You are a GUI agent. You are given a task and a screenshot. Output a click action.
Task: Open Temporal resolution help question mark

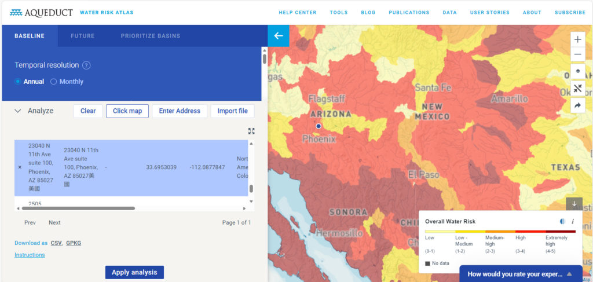click(86, 65)
